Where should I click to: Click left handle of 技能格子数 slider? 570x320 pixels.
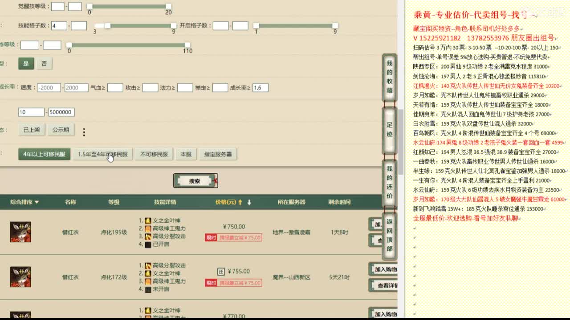pos(107,26)
